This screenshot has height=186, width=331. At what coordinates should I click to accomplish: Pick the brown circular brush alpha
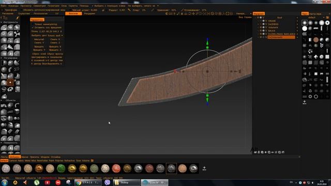(316, 40)
